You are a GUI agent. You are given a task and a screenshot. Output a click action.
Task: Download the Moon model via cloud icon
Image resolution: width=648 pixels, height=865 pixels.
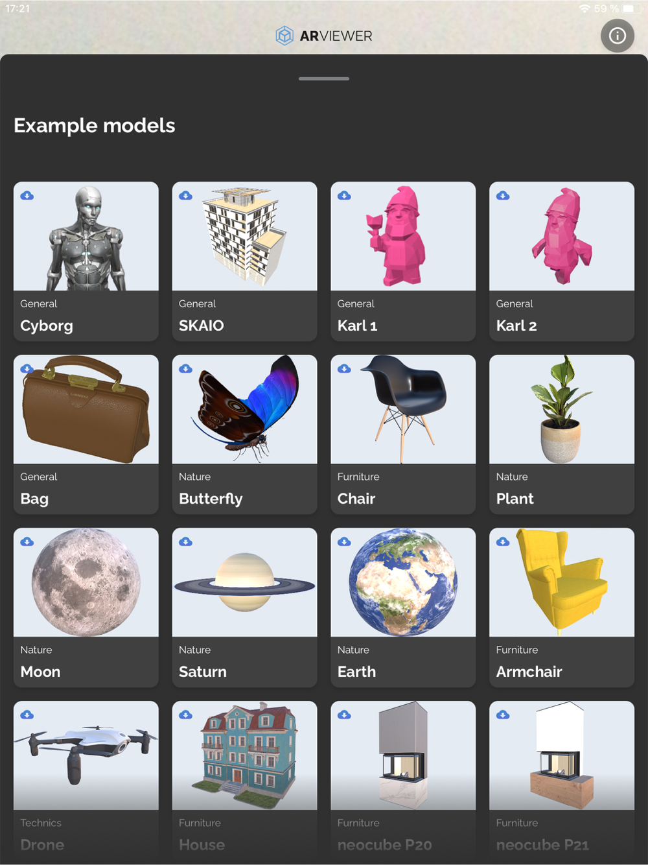(x=27, y=541)
